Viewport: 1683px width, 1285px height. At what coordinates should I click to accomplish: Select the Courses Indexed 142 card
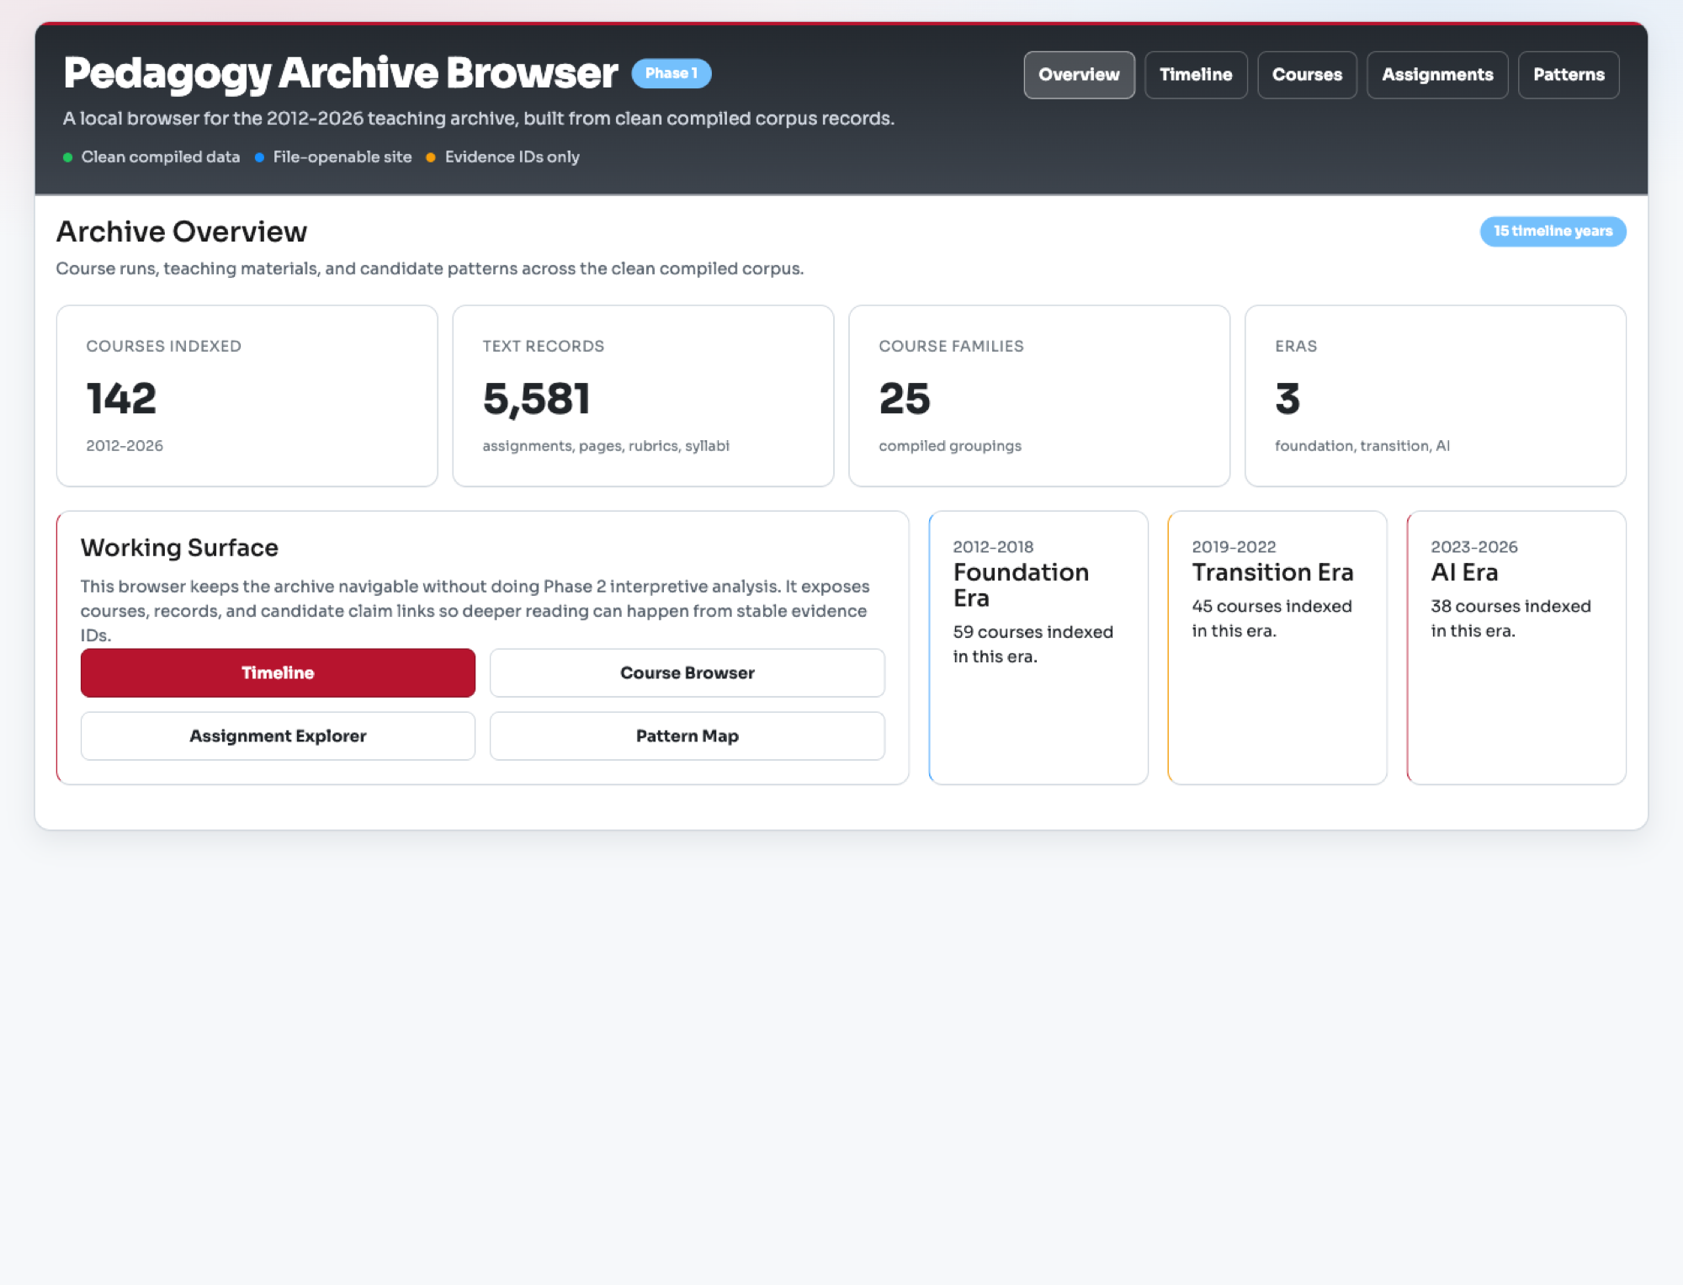(247, 396)
